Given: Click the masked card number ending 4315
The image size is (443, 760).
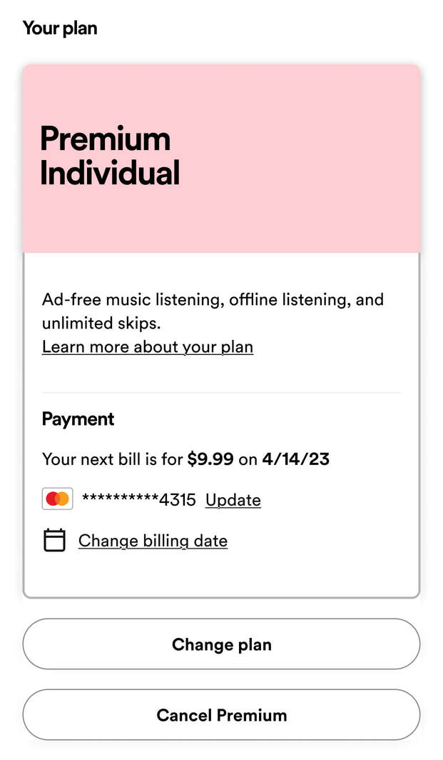Looking at the screenshot, I should [138, 499].
